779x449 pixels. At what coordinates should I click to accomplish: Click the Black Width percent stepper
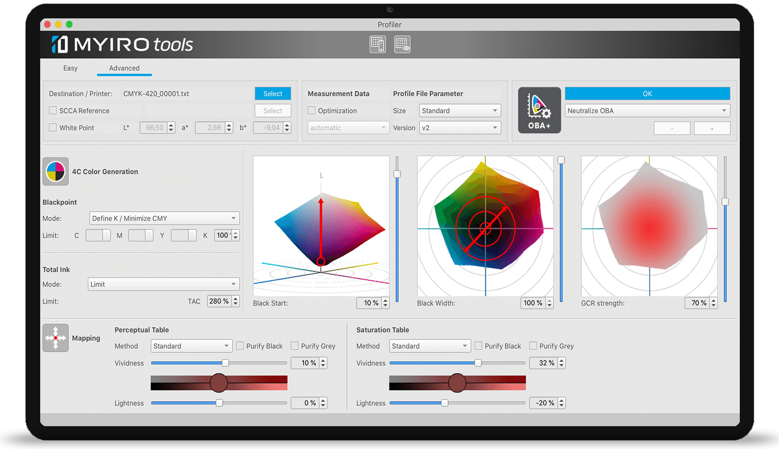point(549,303)
